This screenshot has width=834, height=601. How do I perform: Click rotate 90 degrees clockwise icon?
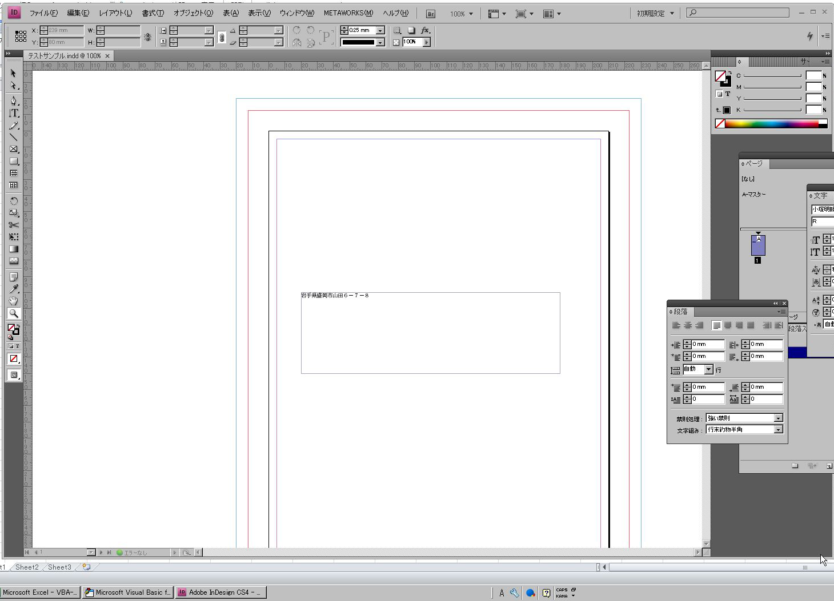point(297,30)
